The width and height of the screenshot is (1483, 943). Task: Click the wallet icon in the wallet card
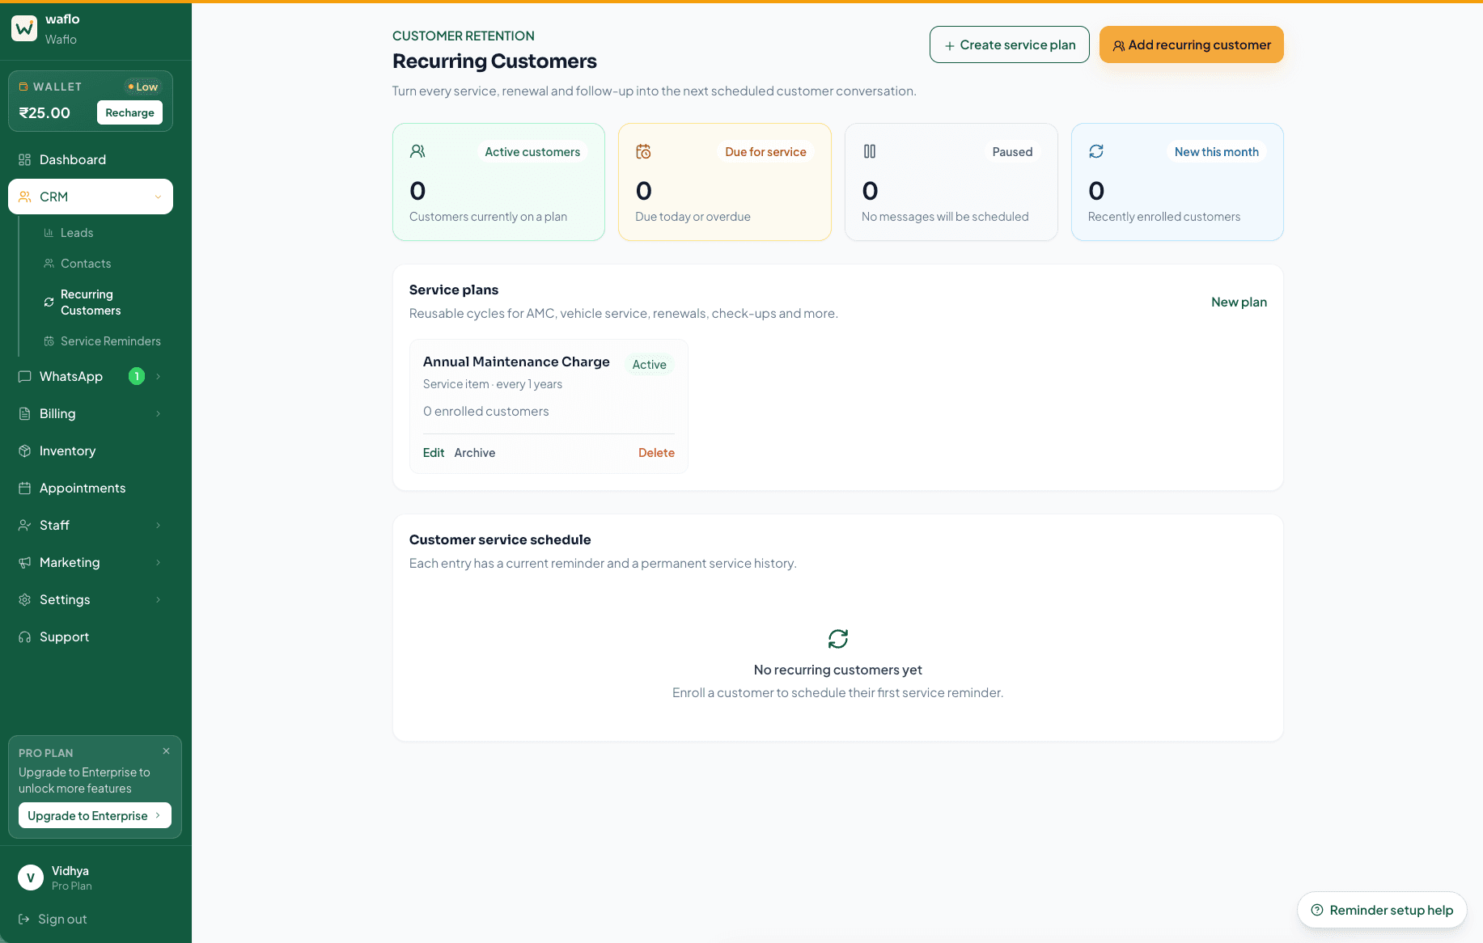(x=23, y=87)
